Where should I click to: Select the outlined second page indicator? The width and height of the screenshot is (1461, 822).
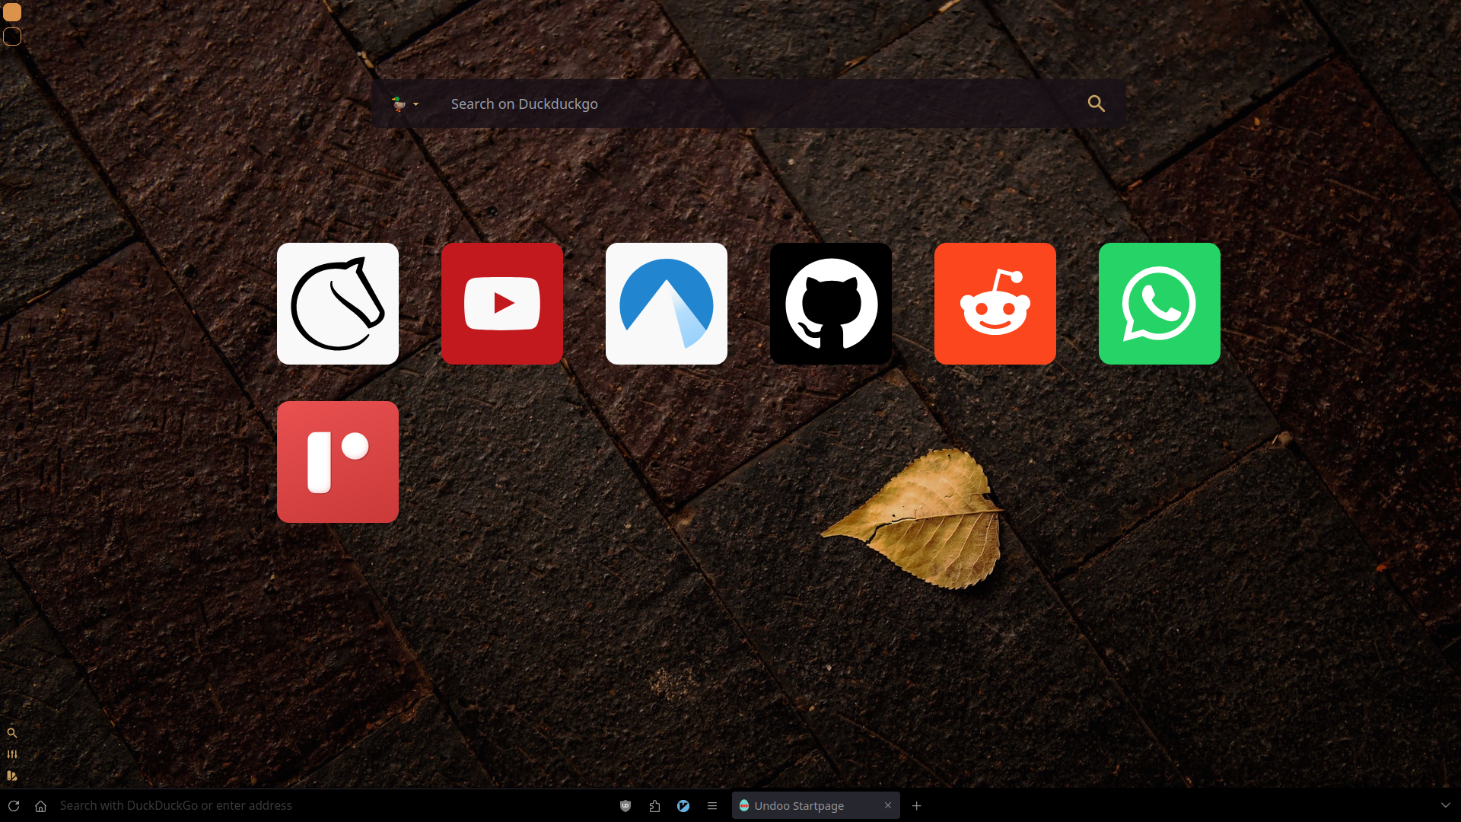12,36
